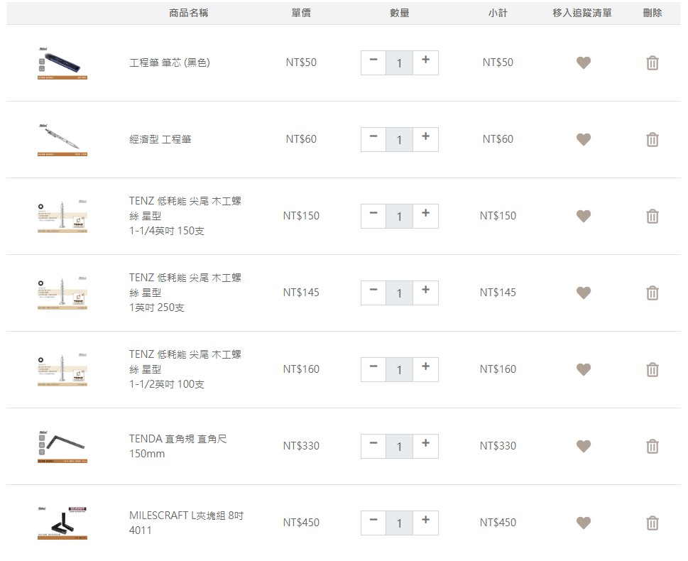
Task: Increase quantity of MILESCRAFT L夾塊組
Action: tap(425, 521)
